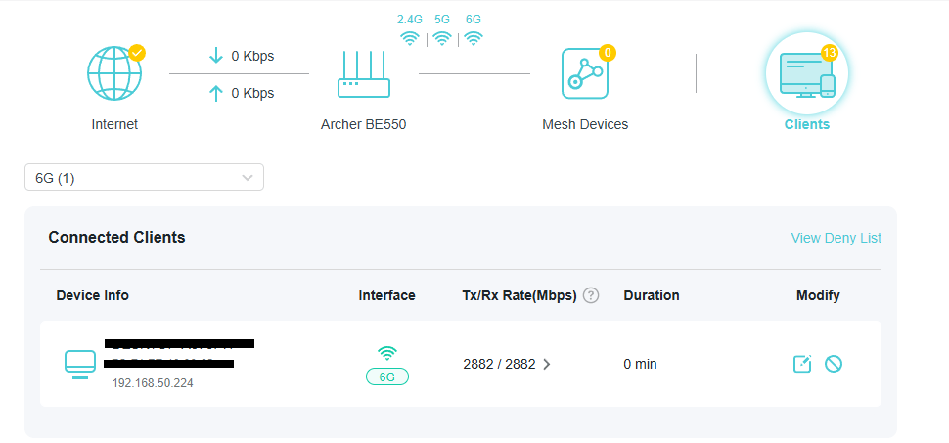Viewport: 949px width, 443px height.
Task: Click the 5G band label
Action: click(x=442, y=20)
